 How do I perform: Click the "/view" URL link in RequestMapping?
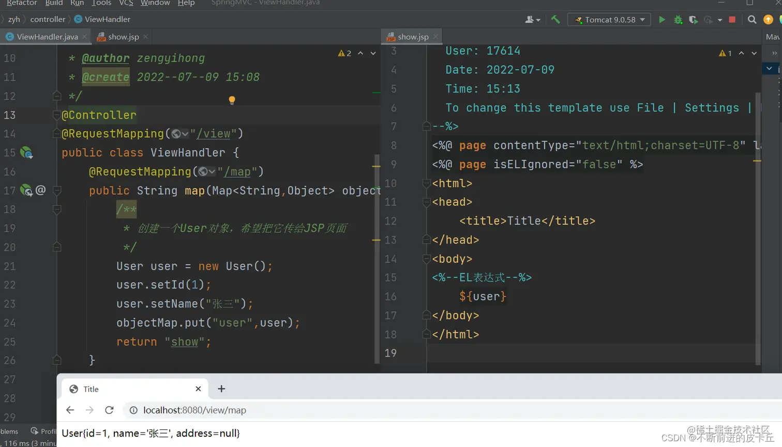coord(213,134)
